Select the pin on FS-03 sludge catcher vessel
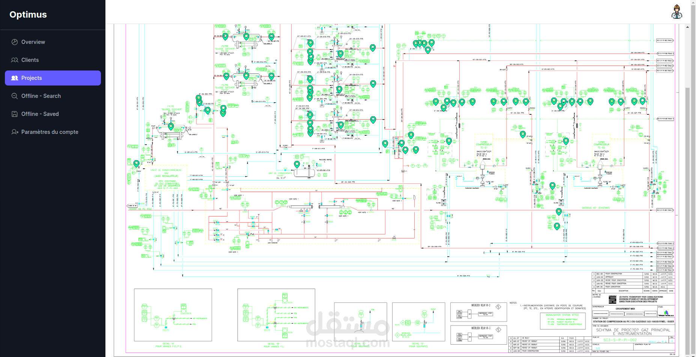696x357 pixels. pos(171,126)
